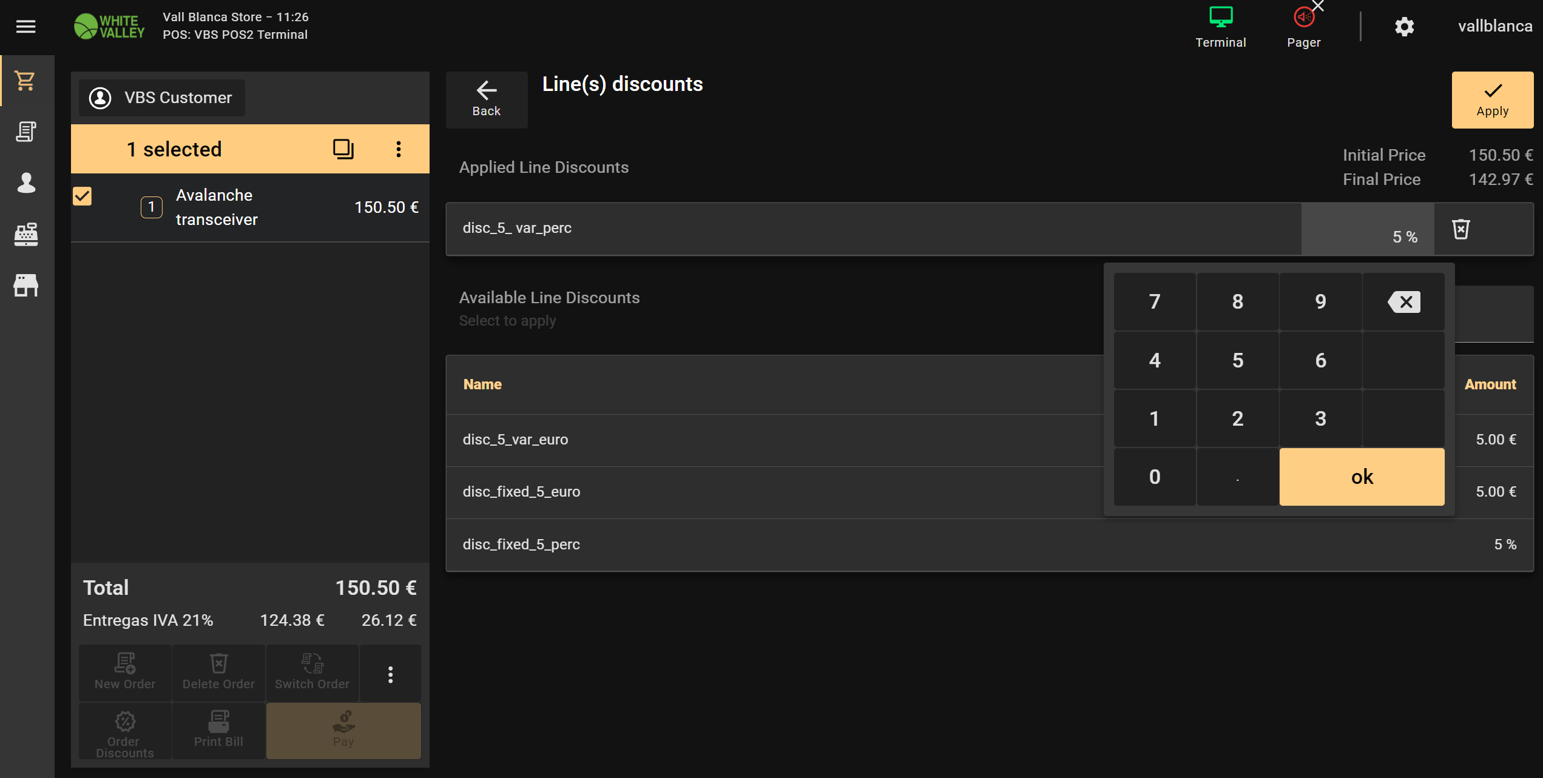This screenshot has height=778, width=1543.
Task: Click the shopping cart sidebar icon
Action: pos(25,81)
